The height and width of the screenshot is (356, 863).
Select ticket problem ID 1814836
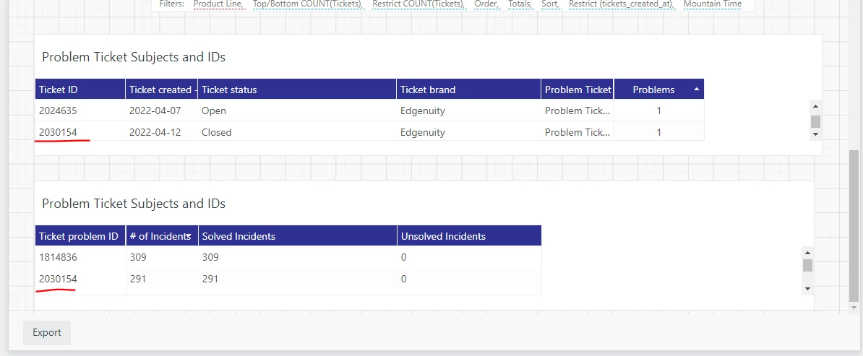coord(80,257)
